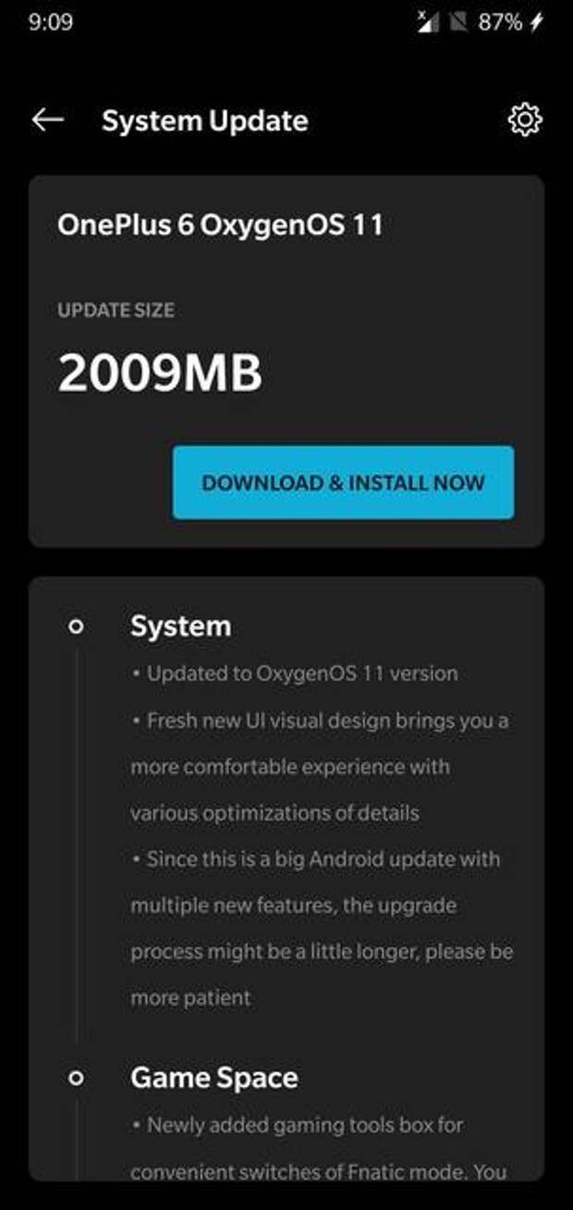Click Download & Install Now button
The width and height of the screenshot is (573, 1210).
[343, 483]
